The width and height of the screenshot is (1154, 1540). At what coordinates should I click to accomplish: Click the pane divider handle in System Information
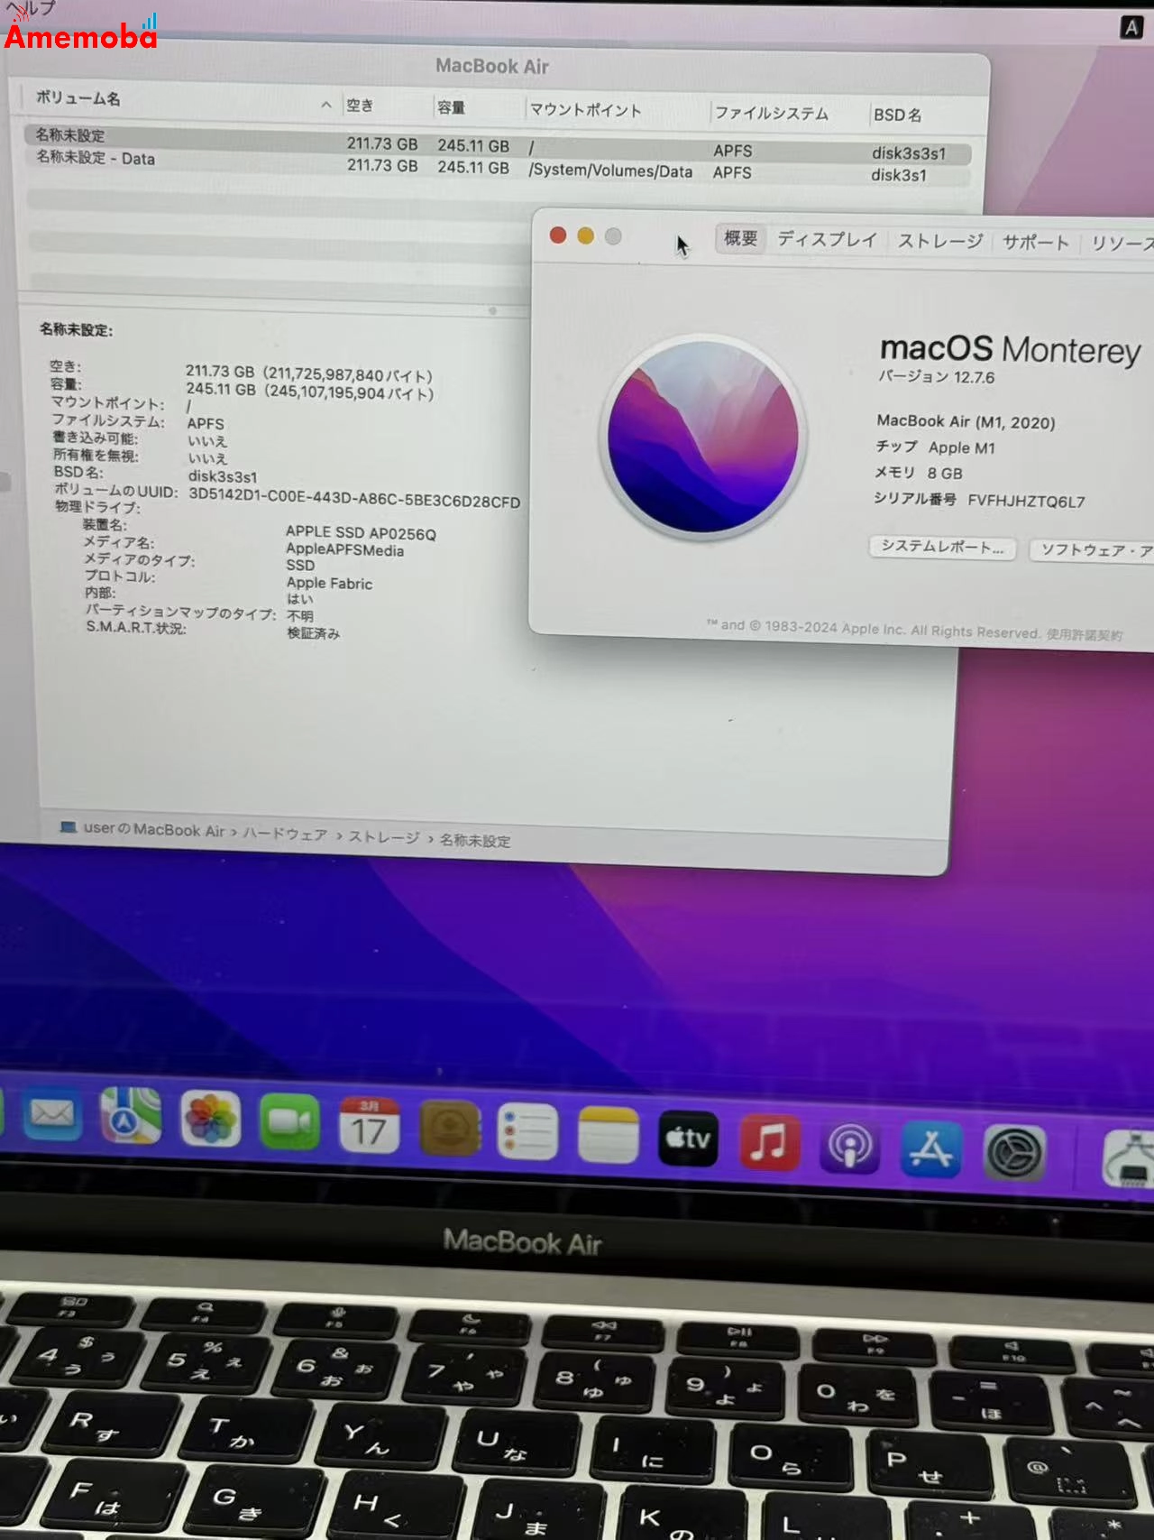pos(492,310)
